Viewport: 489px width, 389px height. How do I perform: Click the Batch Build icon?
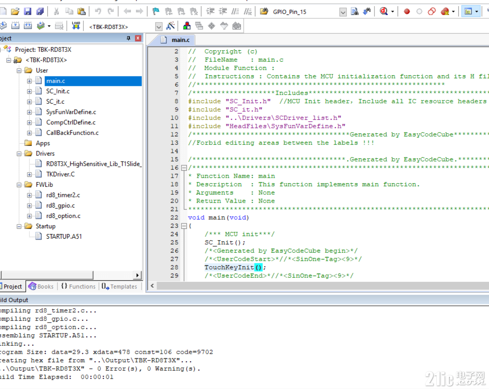pos(41,26)
